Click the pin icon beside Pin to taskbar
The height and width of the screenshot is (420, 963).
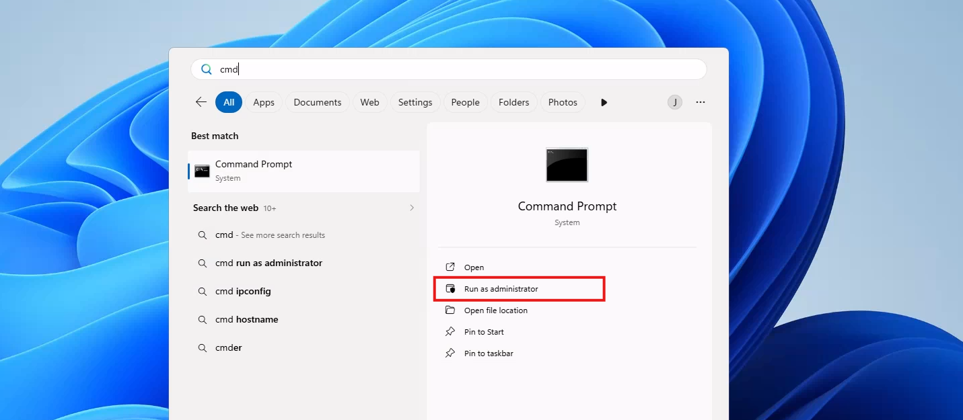pos(450,353)
